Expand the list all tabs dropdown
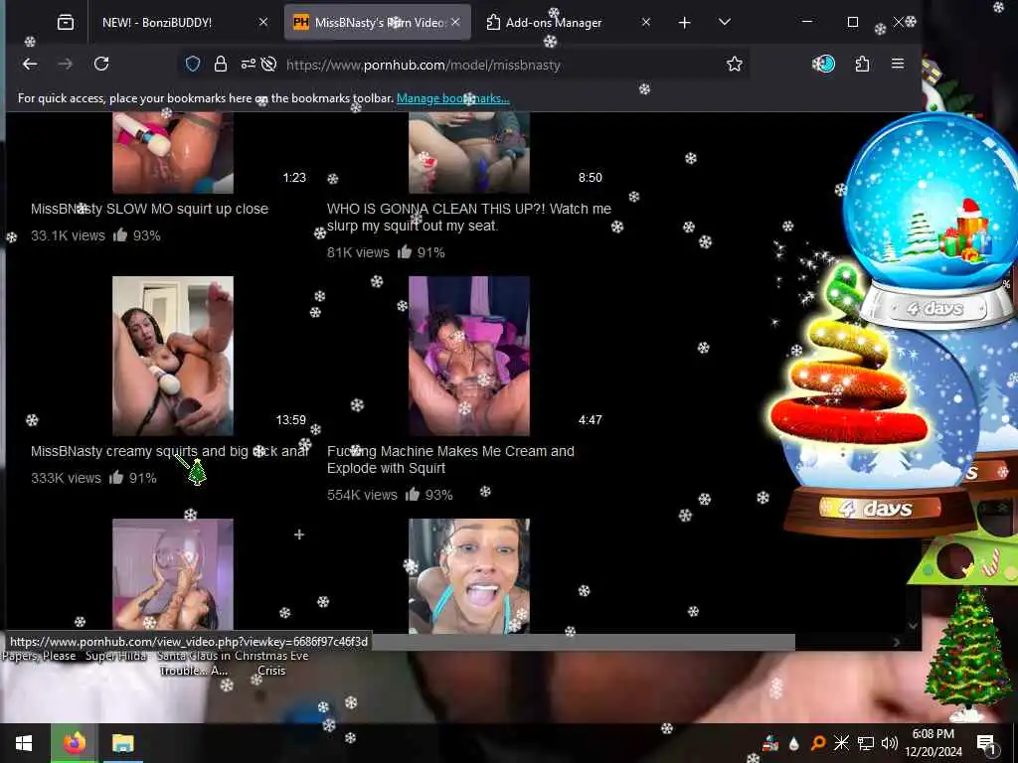This screenshot has width=1018, height=763. (x=725, y=22)
